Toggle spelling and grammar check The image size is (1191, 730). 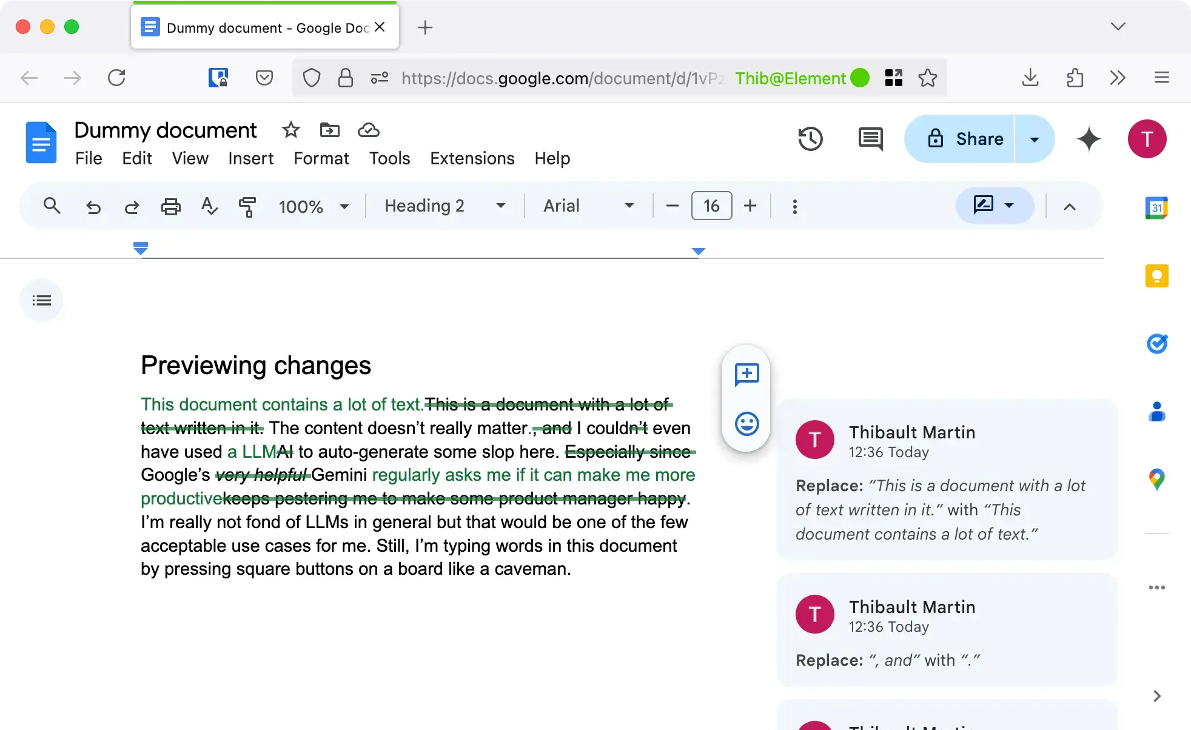coord(209,206)
